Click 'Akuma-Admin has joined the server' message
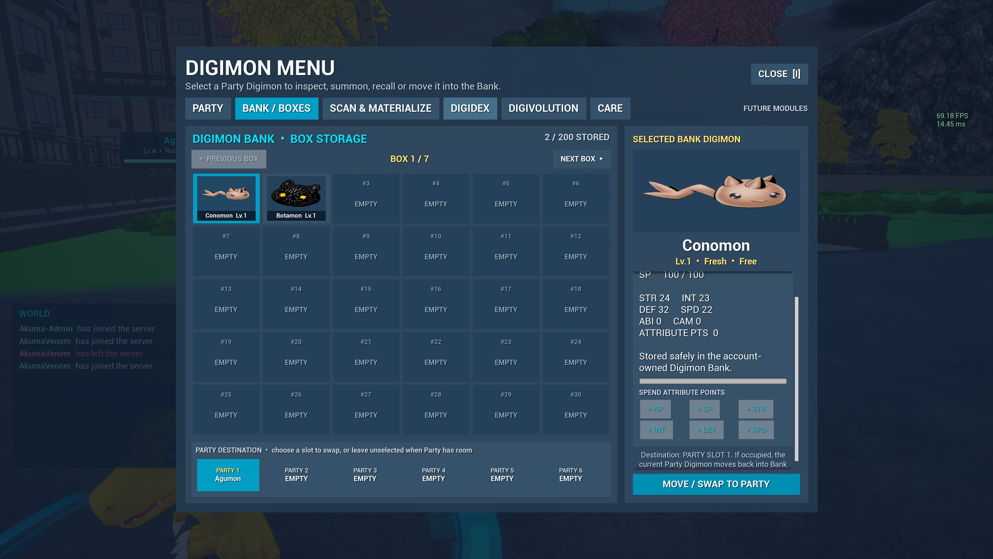 [87, 329]
